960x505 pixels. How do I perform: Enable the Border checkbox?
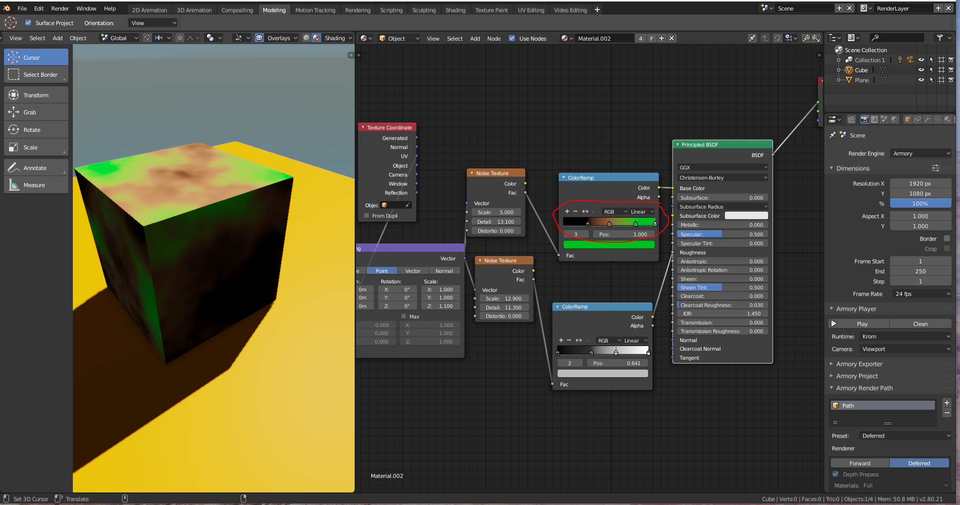click(947, 238)
